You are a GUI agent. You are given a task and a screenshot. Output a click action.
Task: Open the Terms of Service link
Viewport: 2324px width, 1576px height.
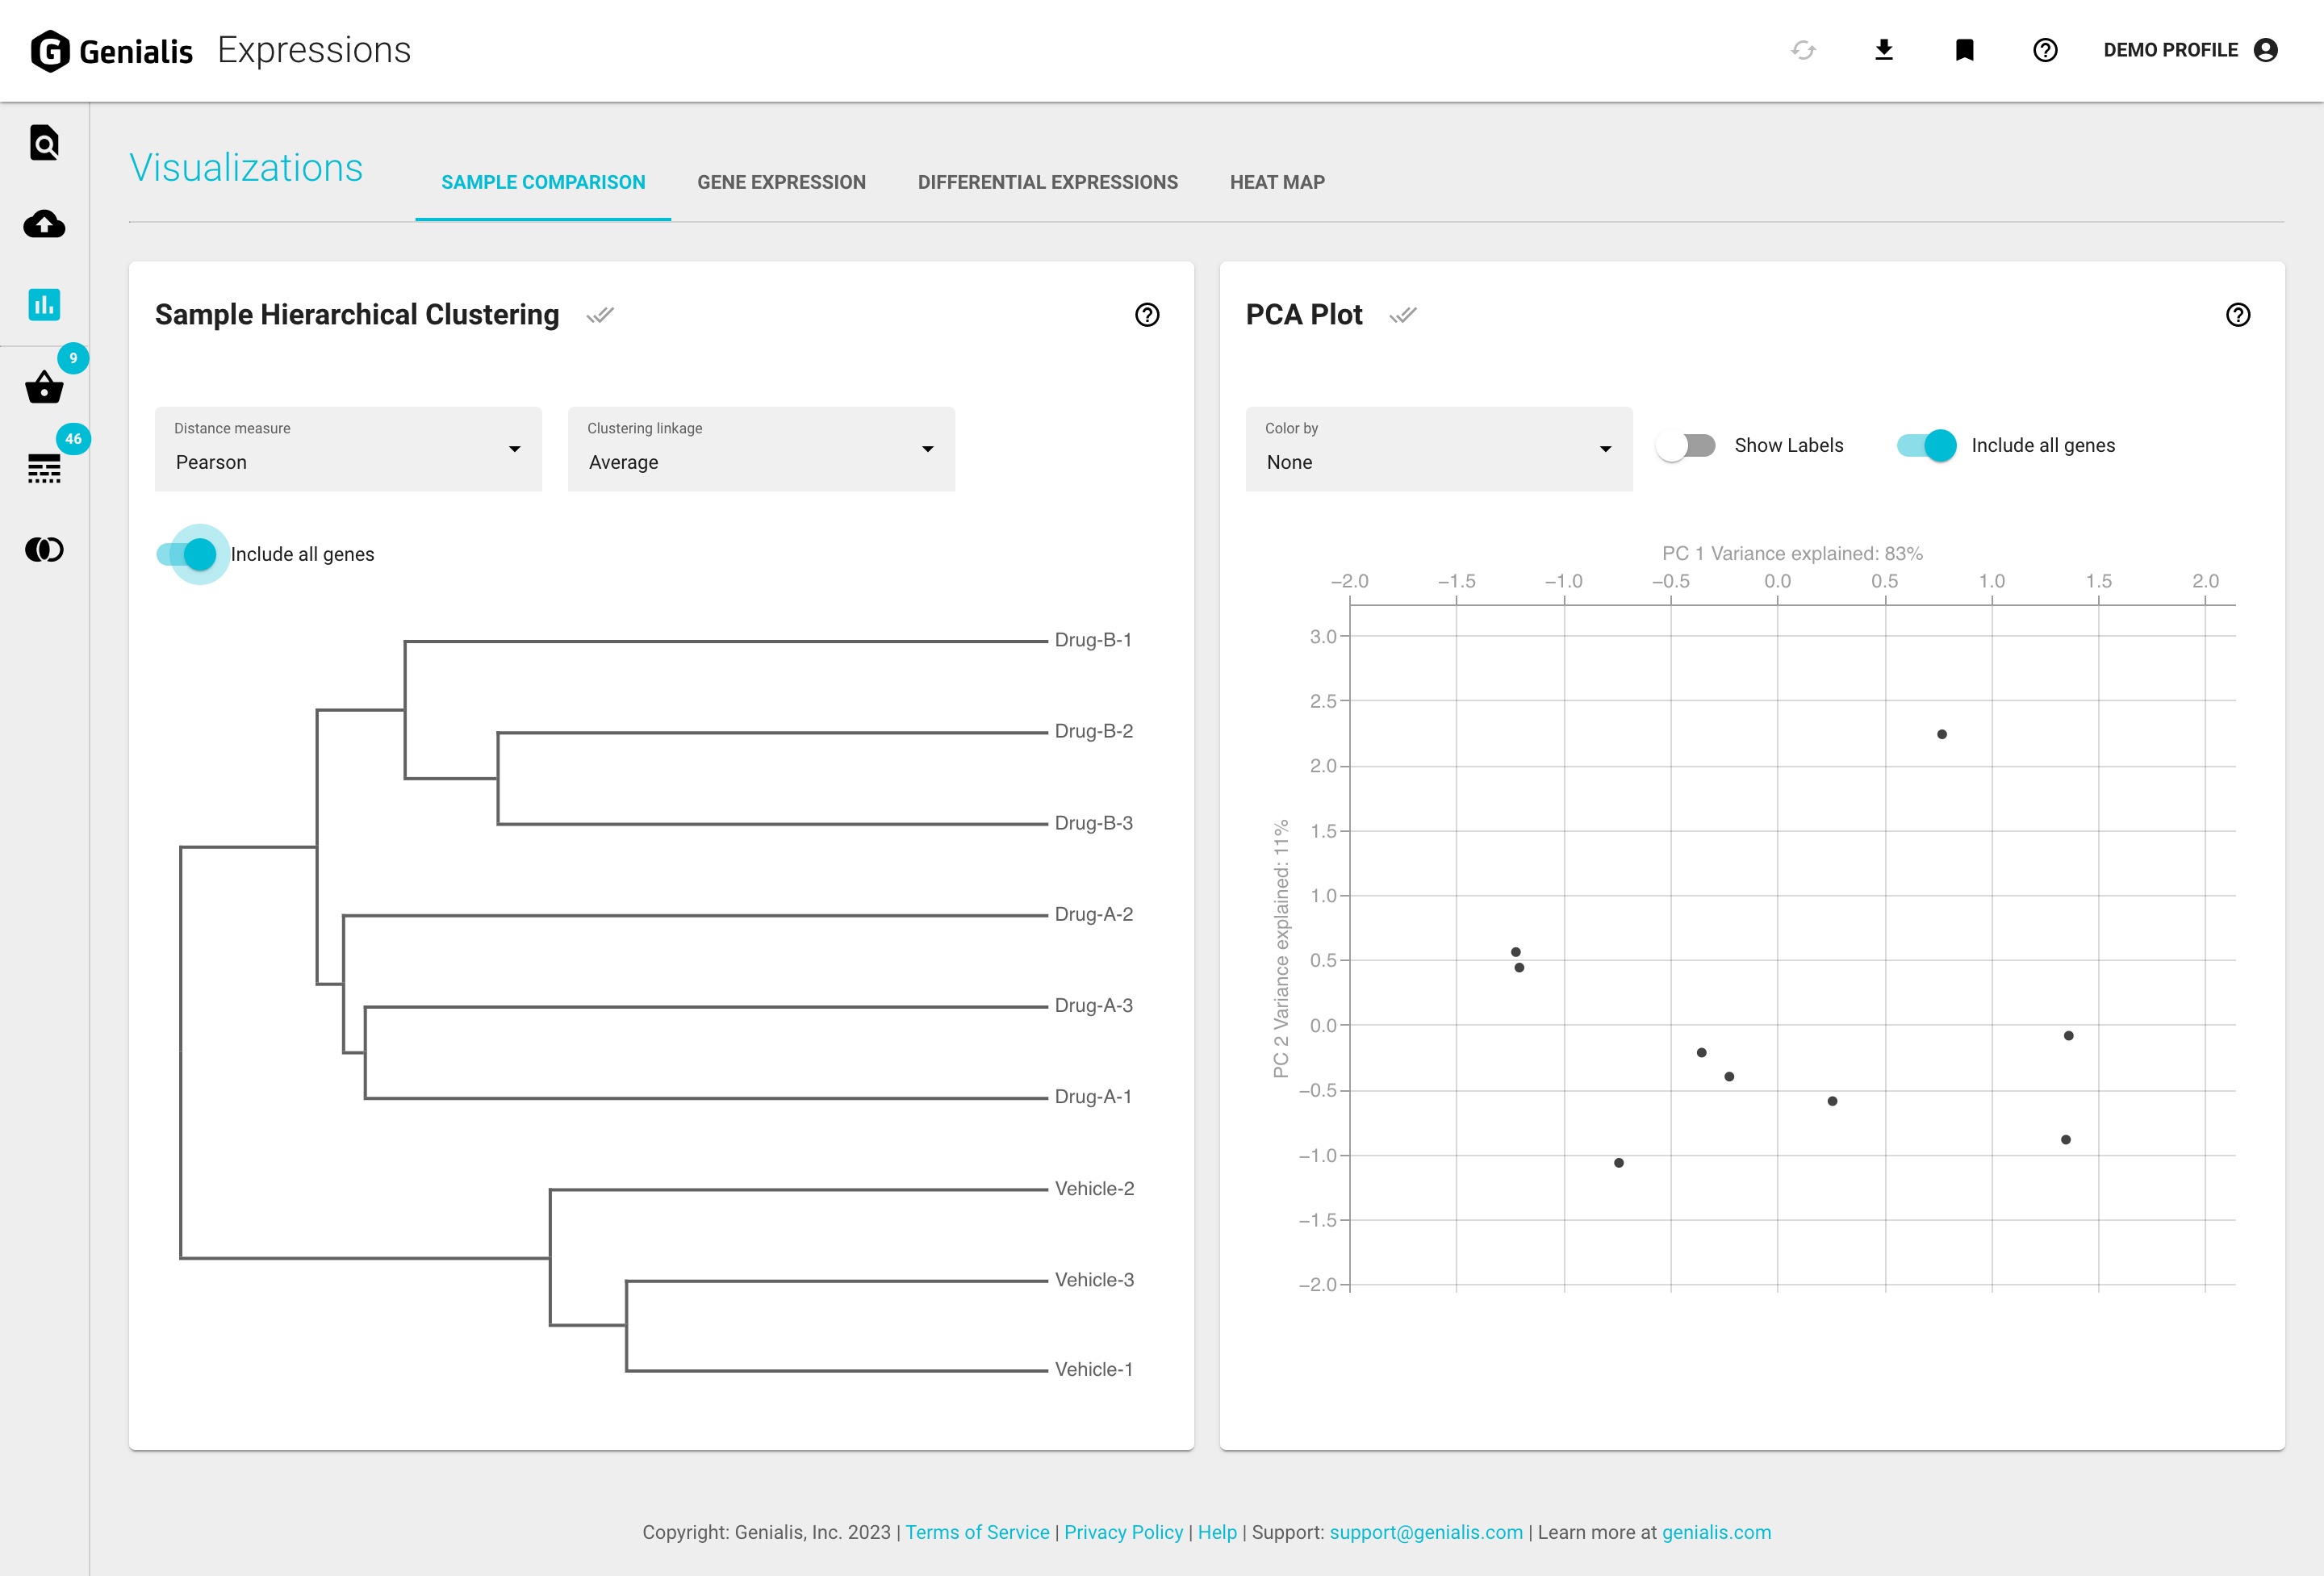[x=977, y=1532]
